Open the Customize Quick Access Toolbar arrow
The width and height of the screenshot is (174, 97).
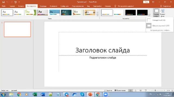19,2
